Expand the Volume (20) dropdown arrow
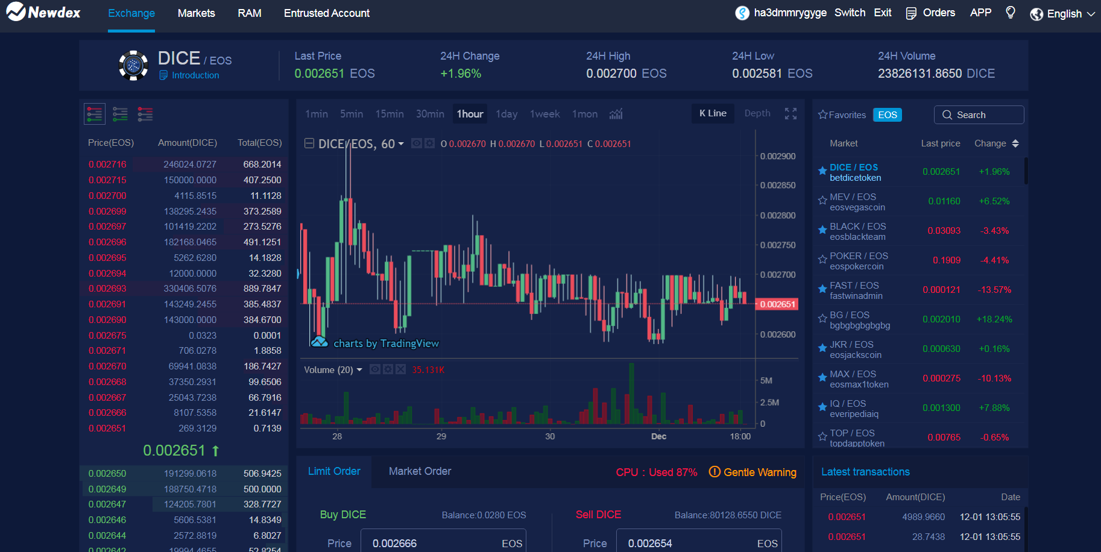The height and width of the screenshot is (552, 1101). pyautogui.click(x=359, y=370)
